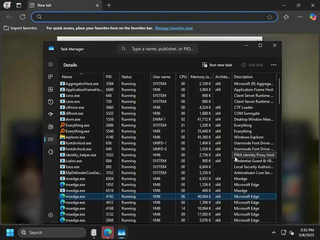Sort by PID column header

pos(112,77)
